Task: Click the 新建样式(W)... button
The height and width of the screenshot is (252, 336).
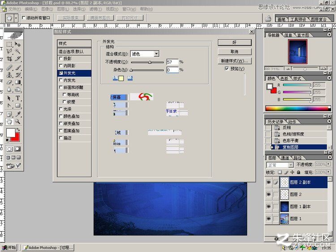Action: click(x=234, y=61)
